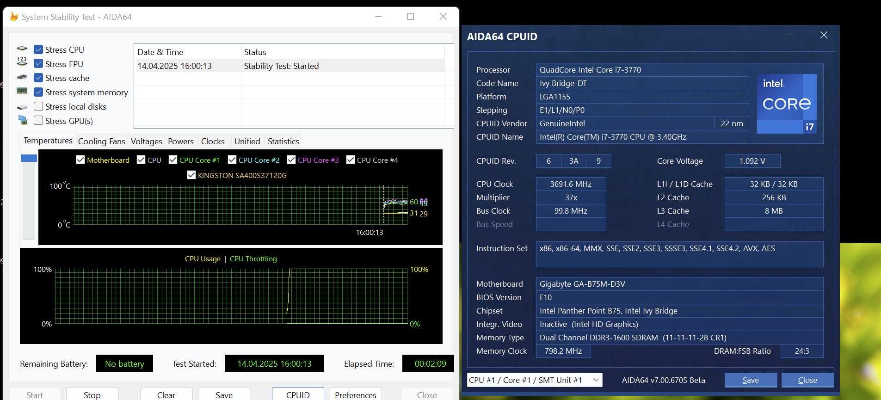Screen dimensions: 881x400
Task: Click the Multiplier value 37x
Action: (x=571, y=197)
